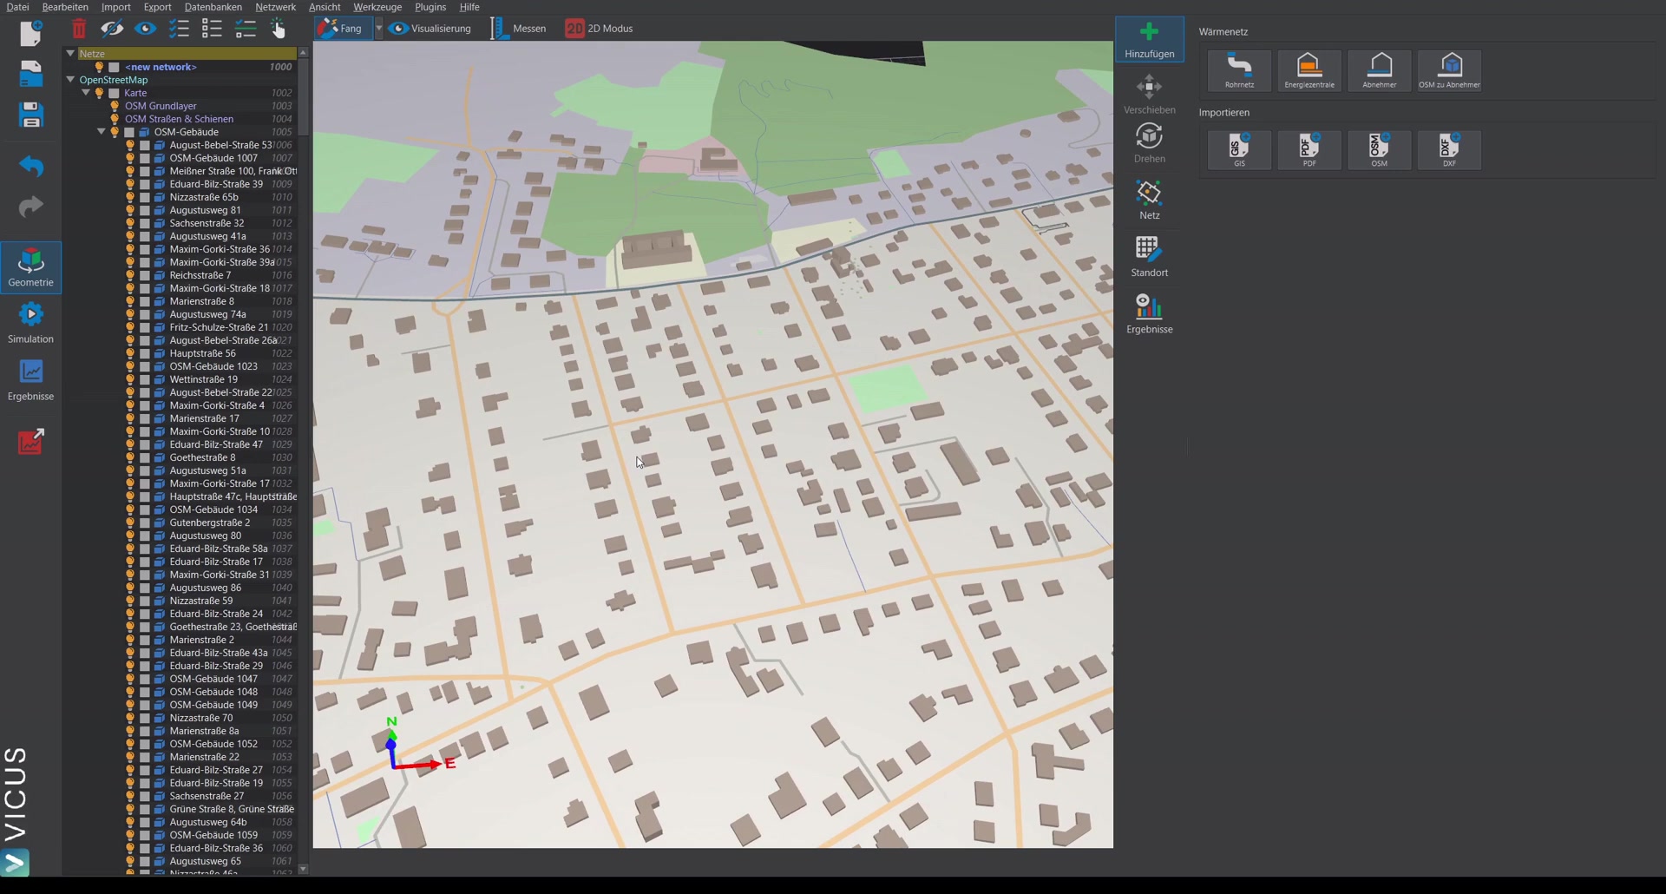Open Ergebnisse mode with the line-chart icon

coord(31,379)
